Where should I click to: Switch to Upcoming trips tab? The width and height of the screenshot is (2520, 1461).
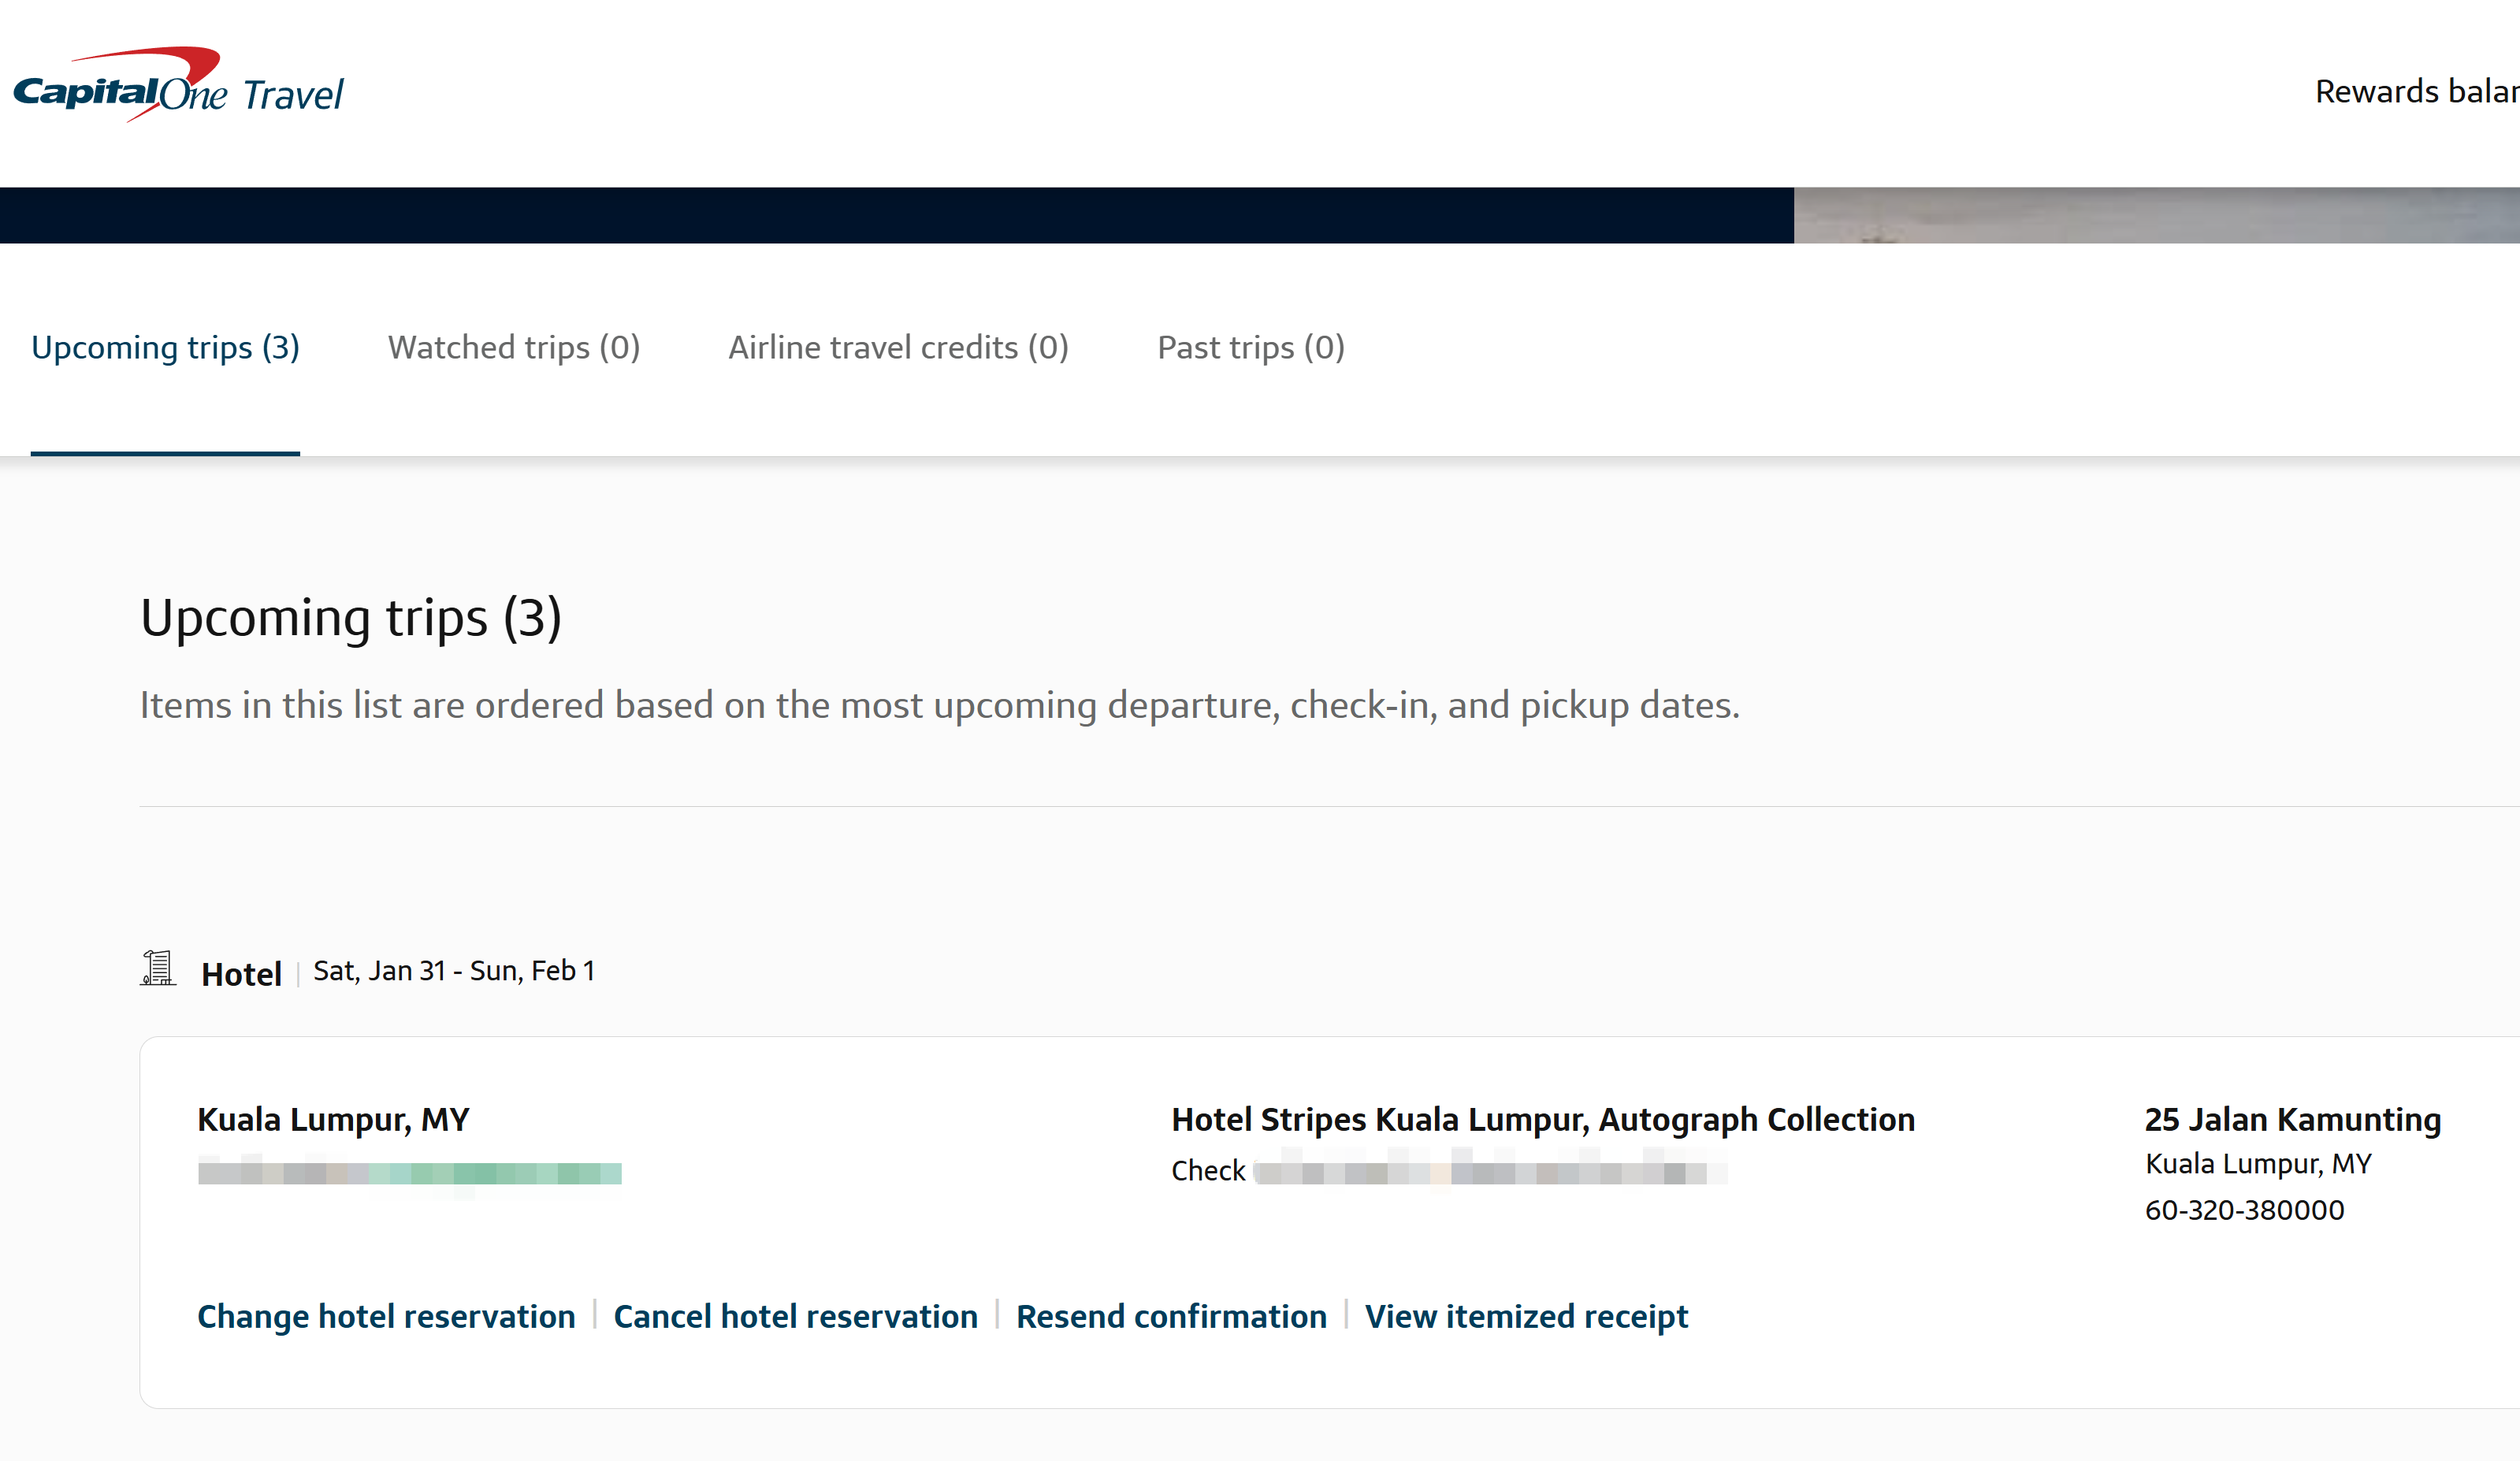165,347
